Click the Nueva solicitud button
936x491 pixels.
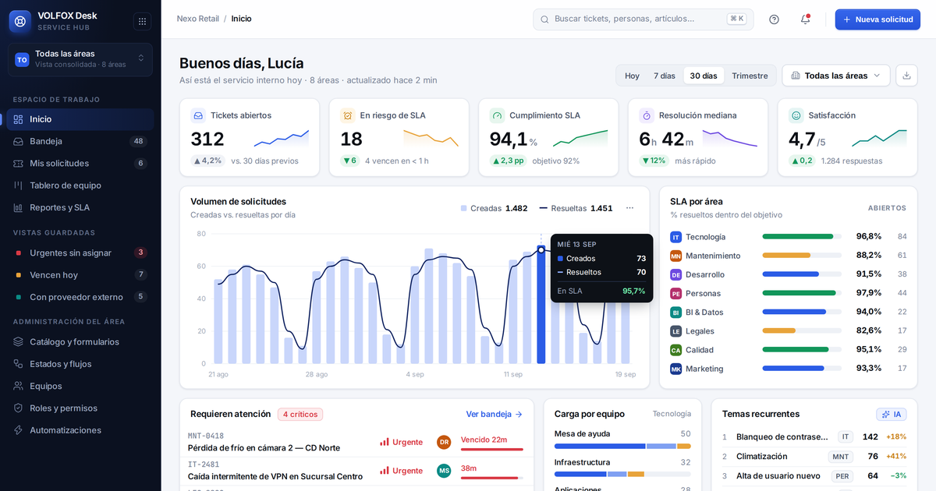877,19
